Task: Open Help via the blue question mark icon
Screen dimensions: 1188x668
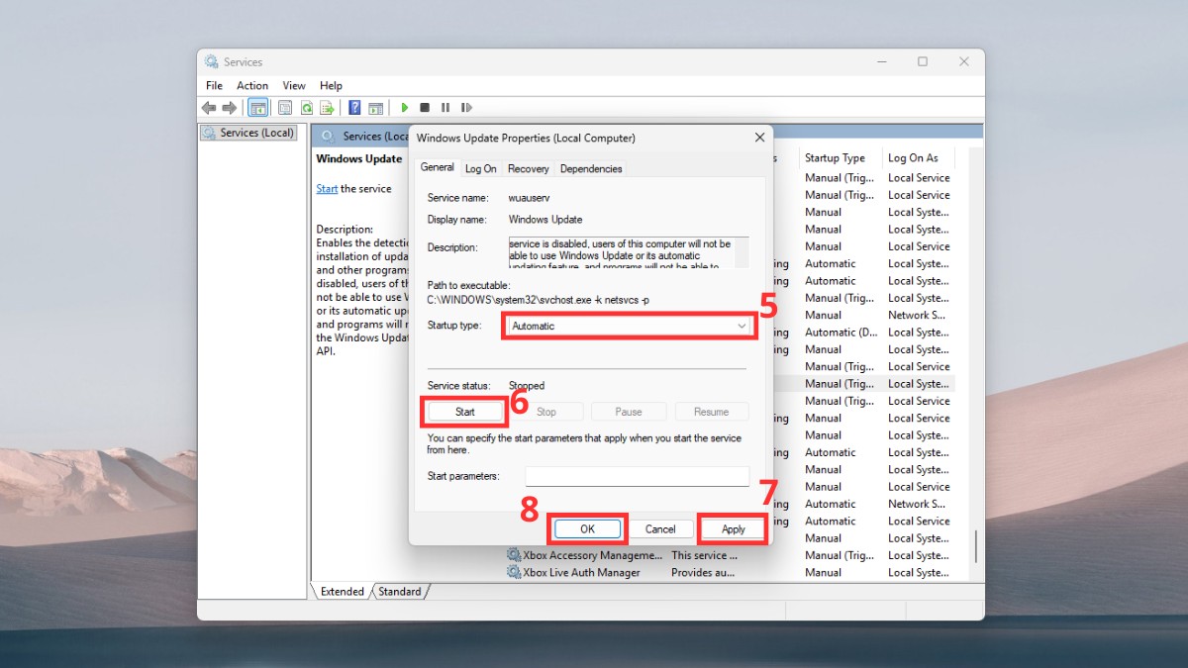Action: pos(354,108)
